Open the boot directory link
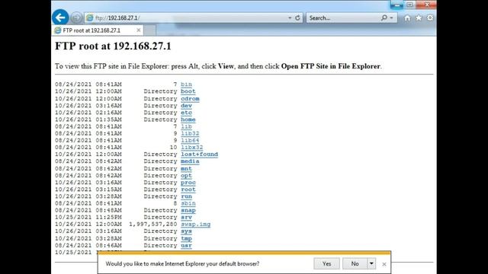 point(188,91)
